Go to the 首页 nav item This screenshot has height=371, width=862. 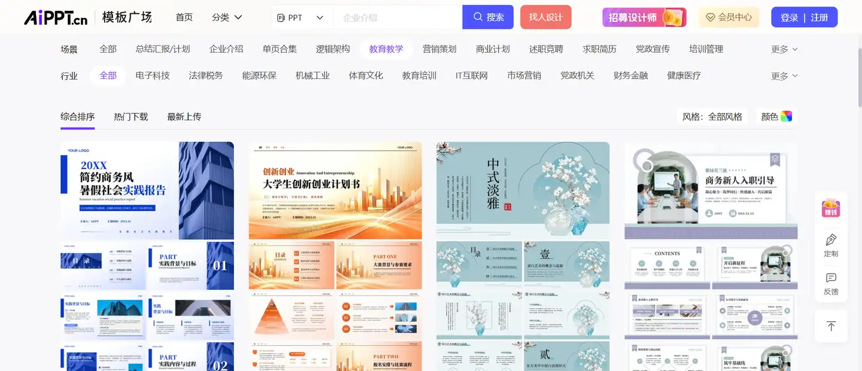point(184,17)
